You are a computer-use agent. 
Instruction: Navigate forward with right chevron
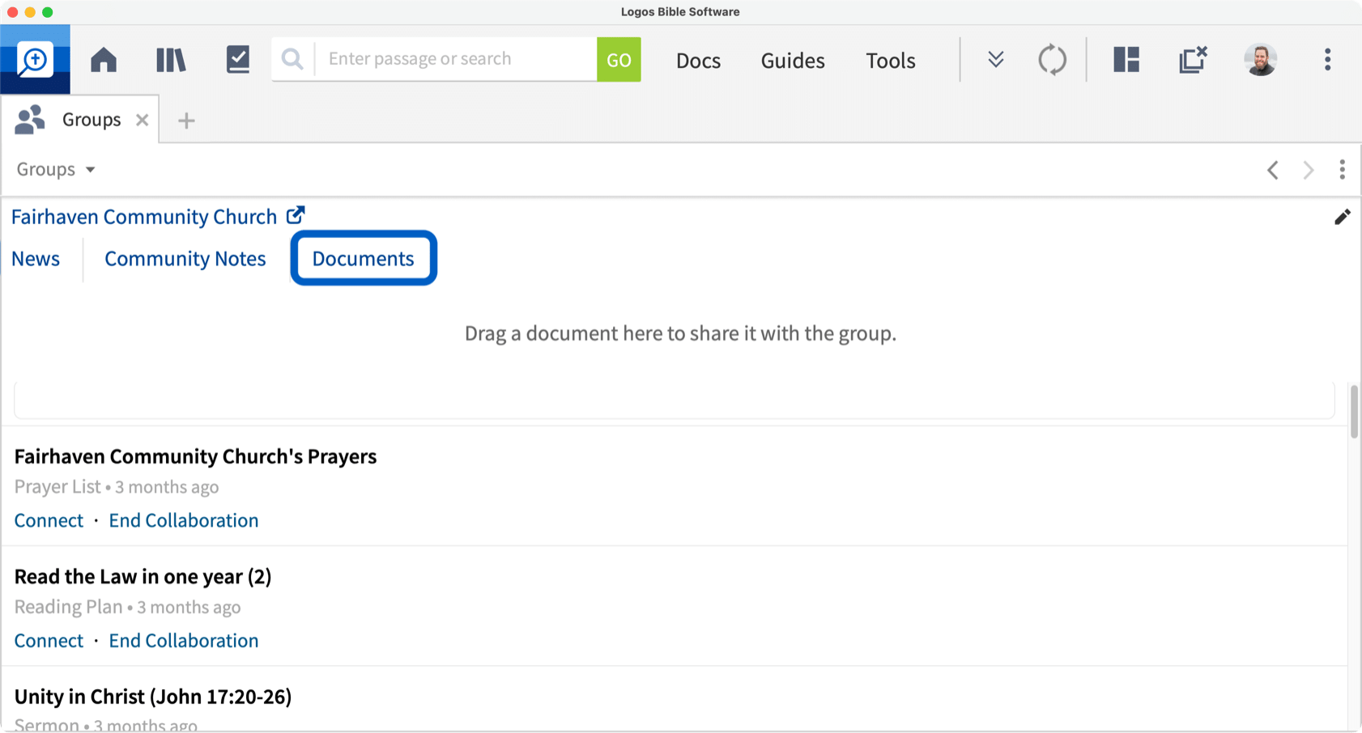[1309, 170]
